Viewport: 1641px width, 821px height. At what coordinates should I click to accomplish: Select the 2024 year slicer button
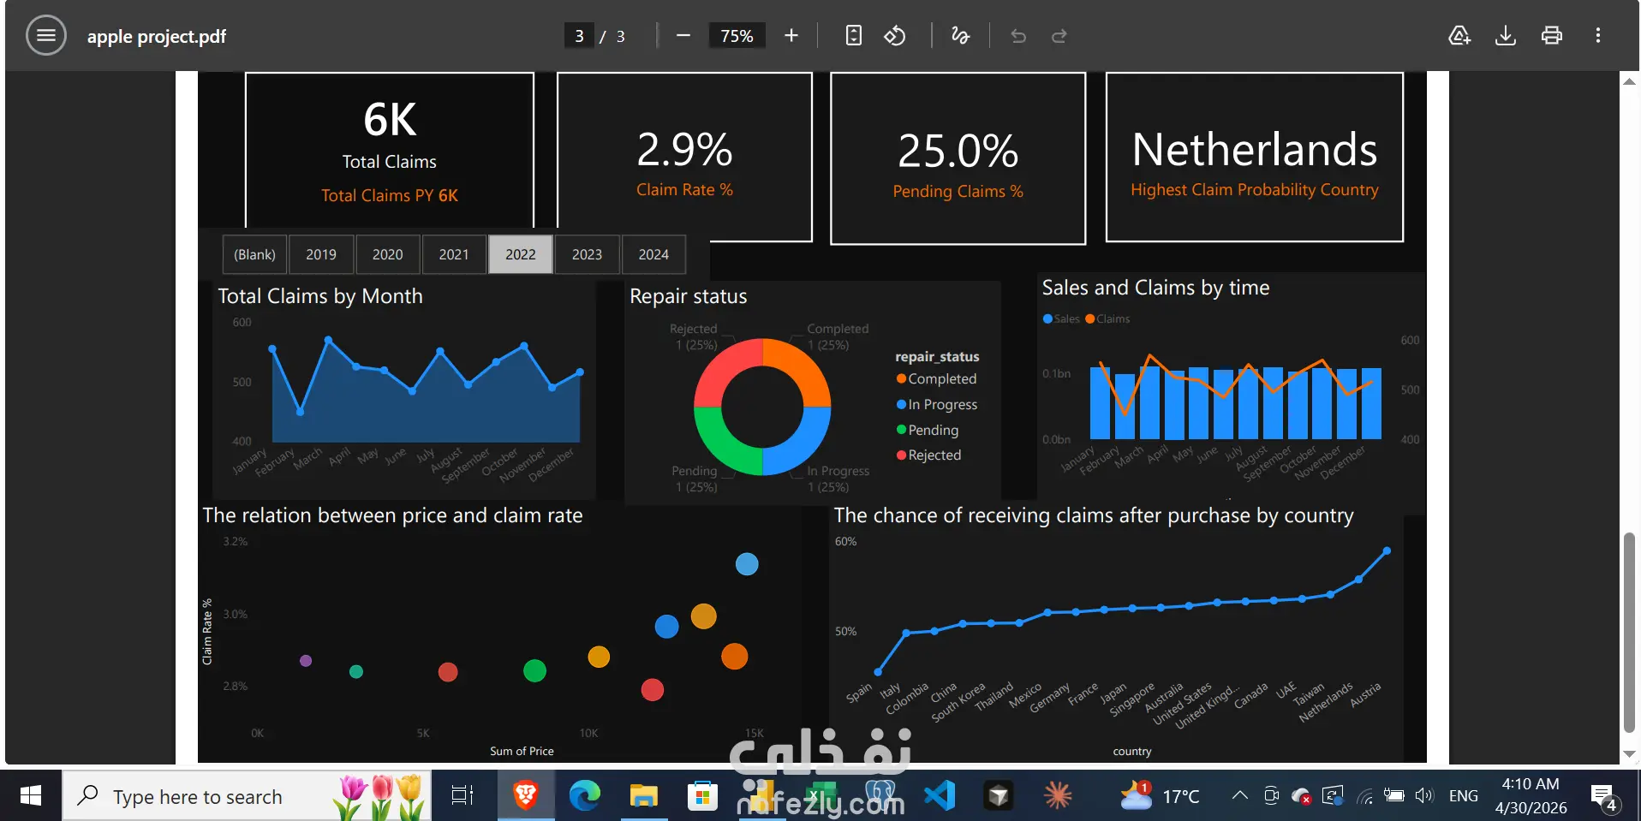click(x=653, y=254)
